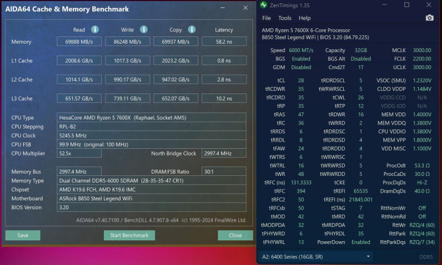Click AMD Ryzen 5 7600X processor name text

[x=306, y=30]
